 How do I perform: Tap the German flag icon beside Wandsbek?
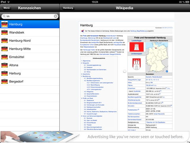coord(4,33)
